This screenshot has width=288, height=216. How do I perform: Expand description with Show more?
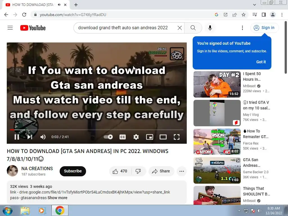[57, 198]
